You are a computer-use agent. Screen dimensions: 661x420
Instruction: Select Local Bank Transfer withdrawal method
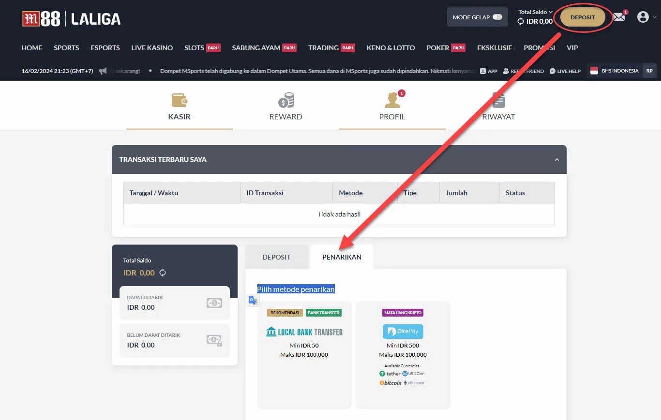coord(304,354)
